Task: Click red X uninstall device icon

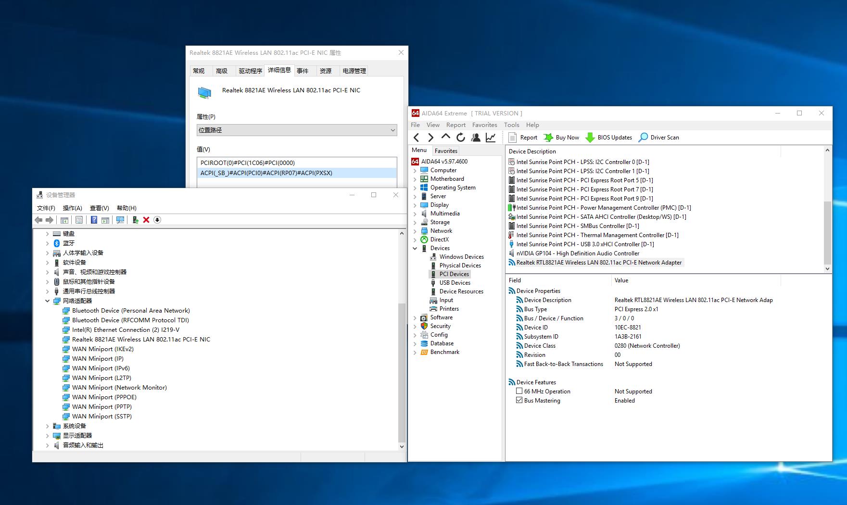Action: pos(146,220)
